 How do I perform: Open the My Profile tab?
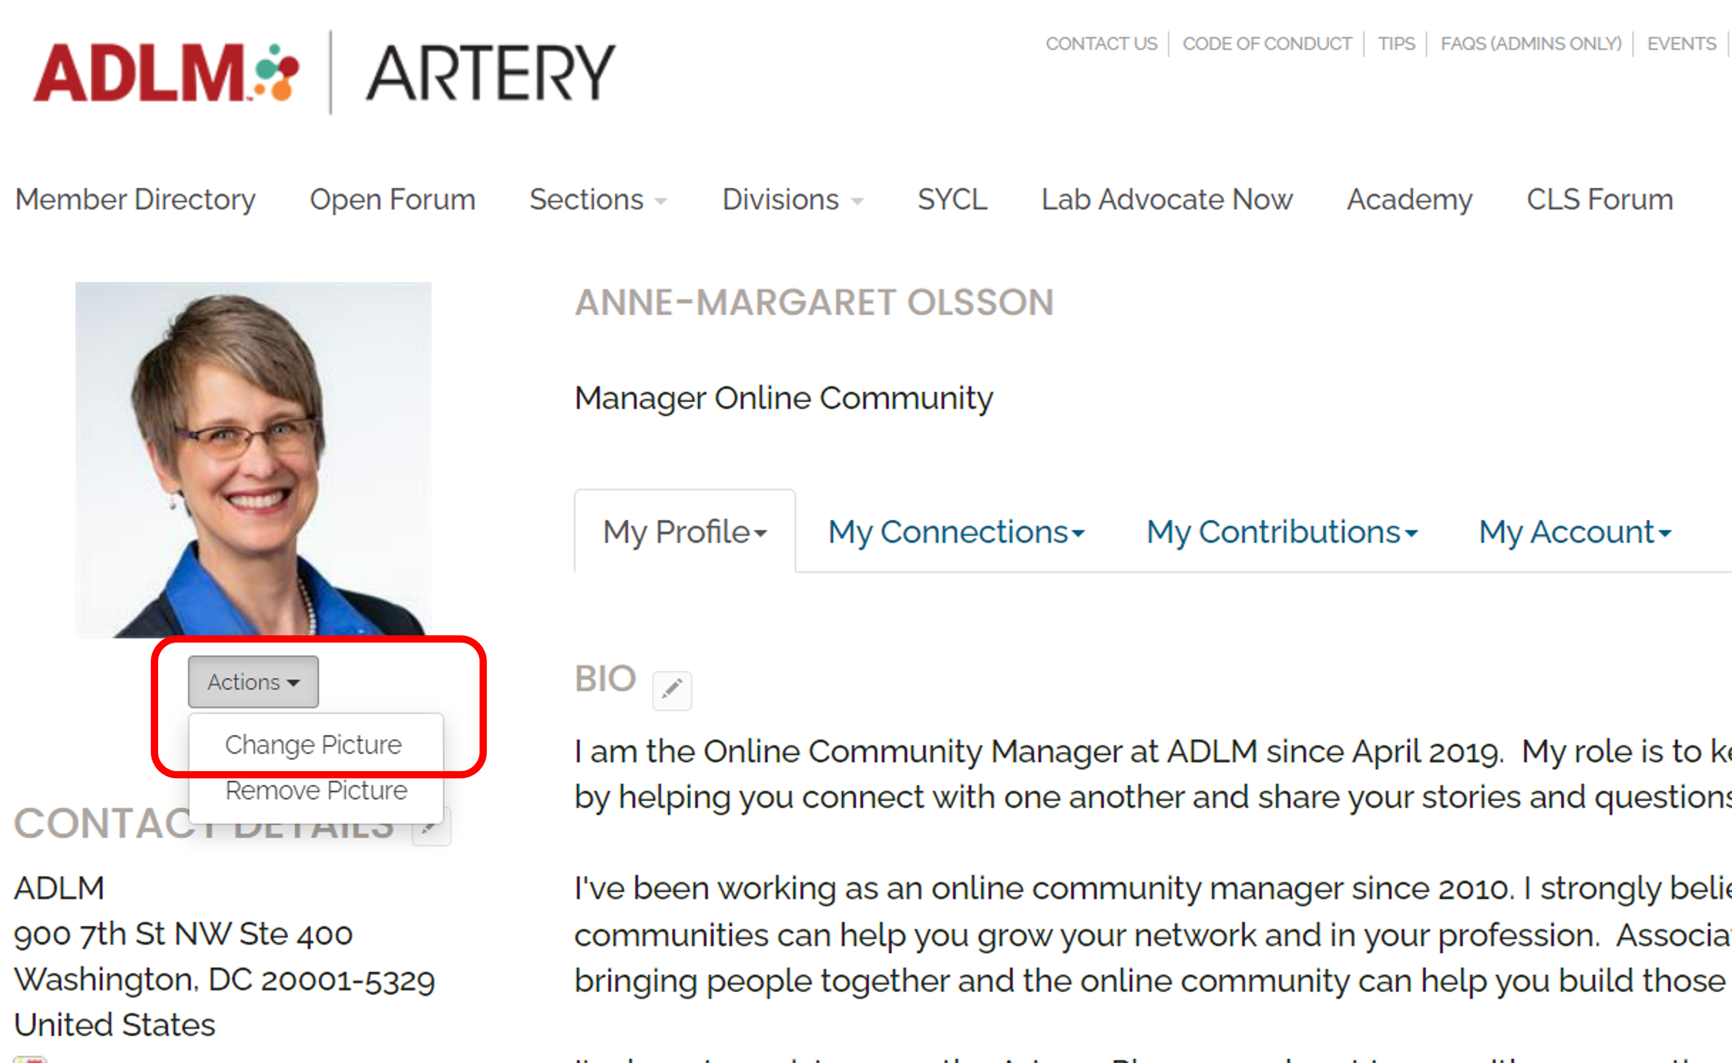point(684,532)
